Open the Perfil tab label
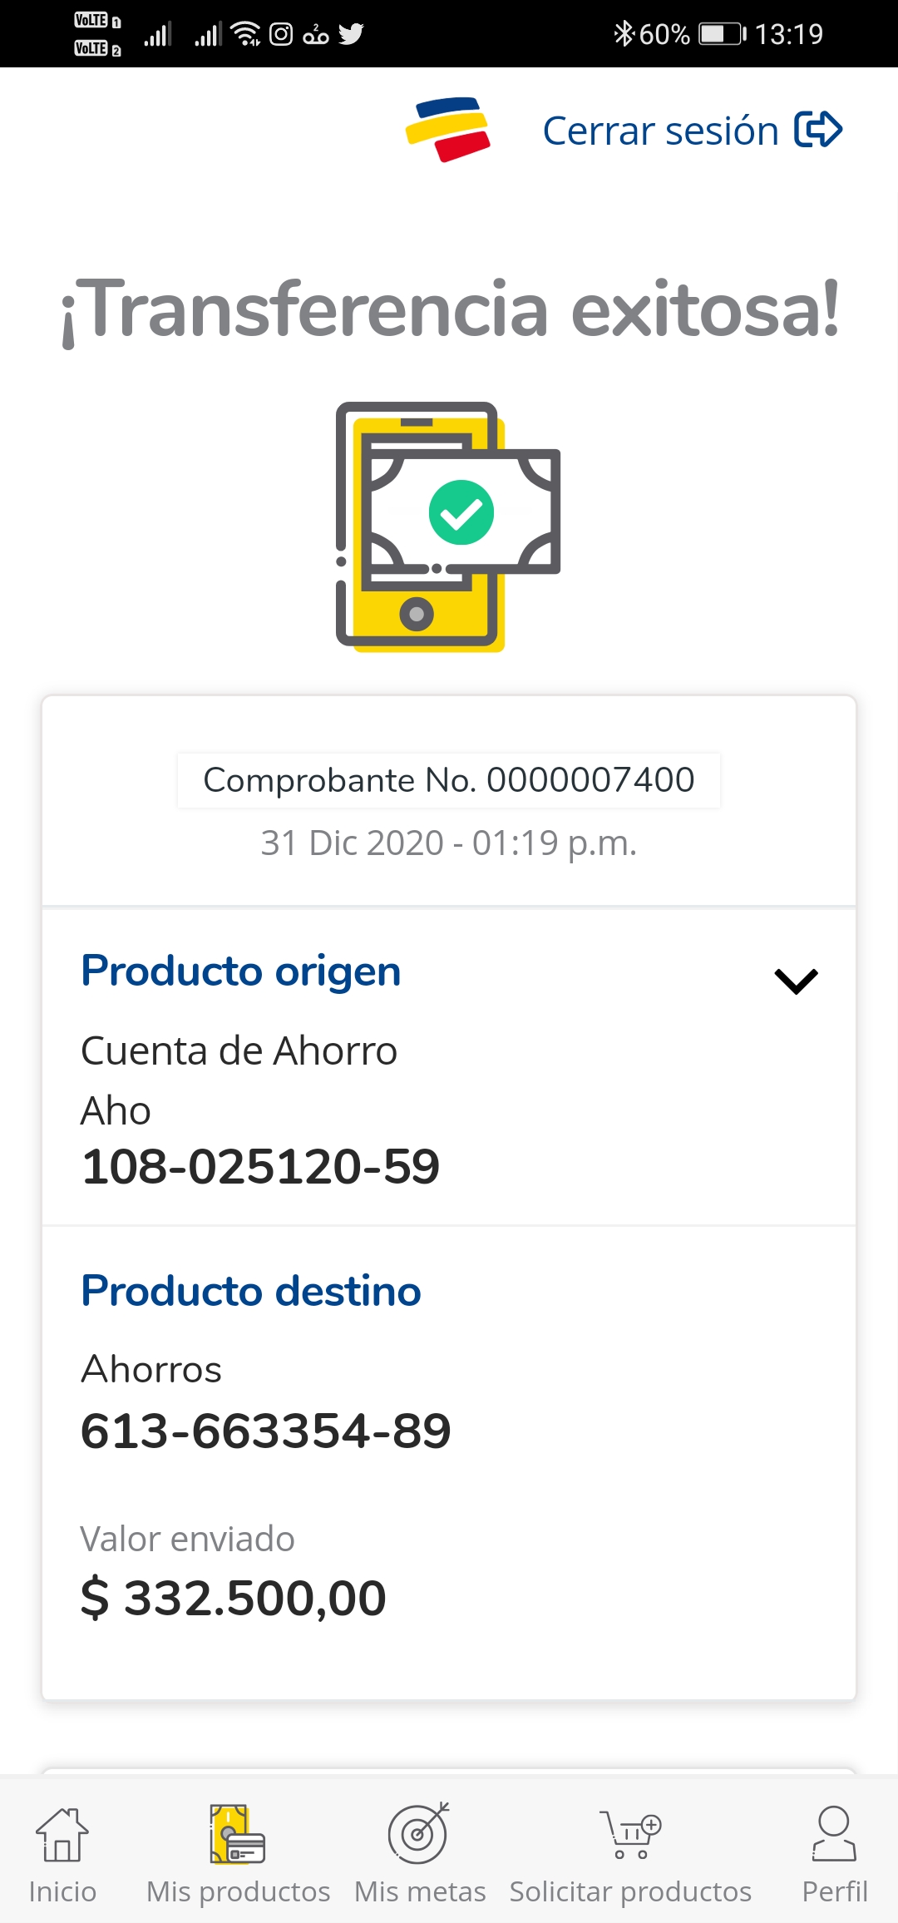The image size is (898, 1923). point(834,1891)
